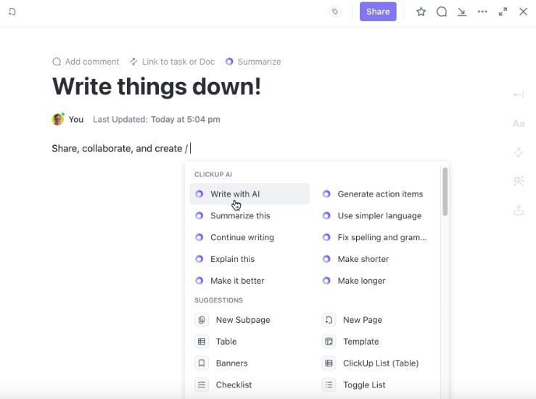Image resolution: width=536 pixels, height=399 pixels.
Task: Favorite the doc with star icon
Action: [x=421, y=12]
